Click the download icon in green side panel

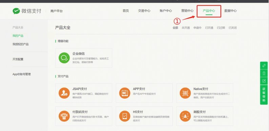click(x=264, y=73)
